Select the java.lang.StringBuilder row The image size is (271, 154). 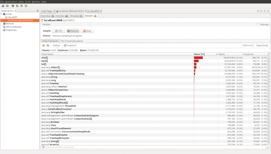coord(154,113)
